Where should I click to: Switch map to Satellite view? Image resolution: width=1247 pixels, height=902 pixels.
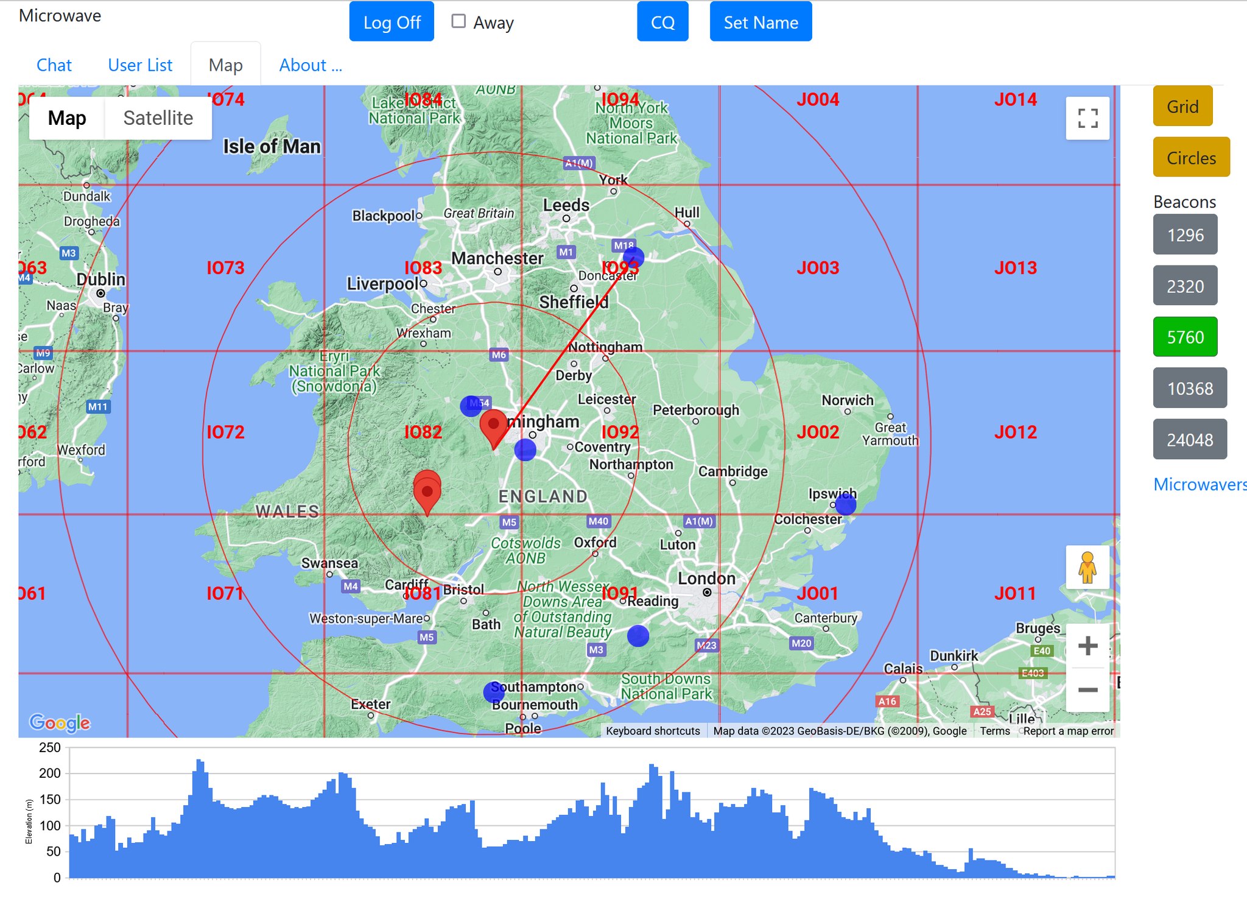[158, 118]
